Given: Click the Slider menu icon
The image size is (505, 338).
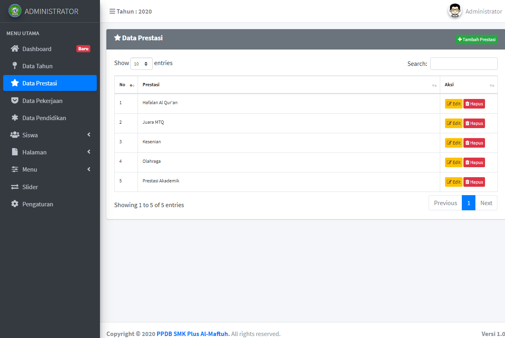Looking at the screenshot, I should pyautogui.click(x=13, y=187).
